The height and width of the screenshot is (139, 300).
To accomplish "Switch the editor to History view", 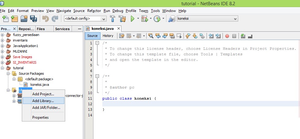I will [108, 36].
